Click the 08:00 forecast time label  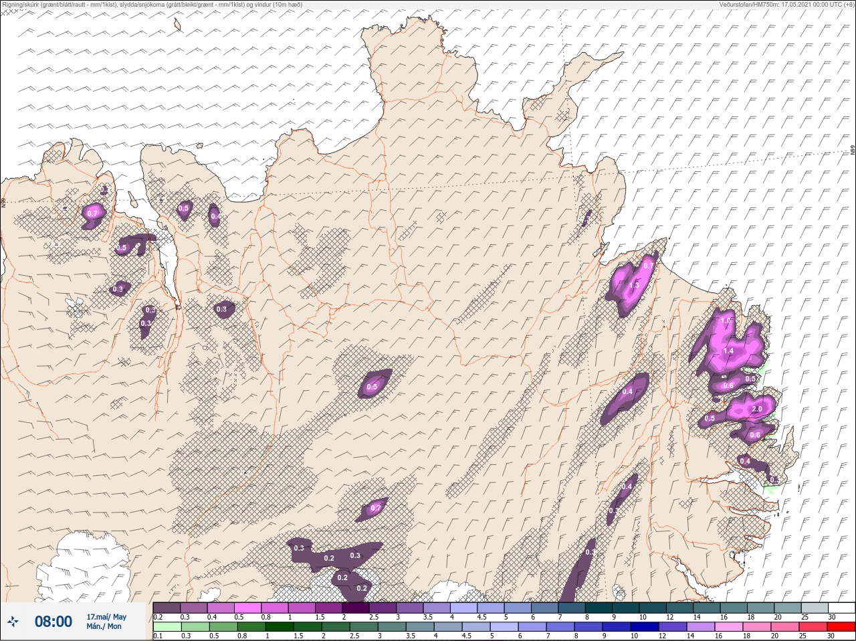53,622
